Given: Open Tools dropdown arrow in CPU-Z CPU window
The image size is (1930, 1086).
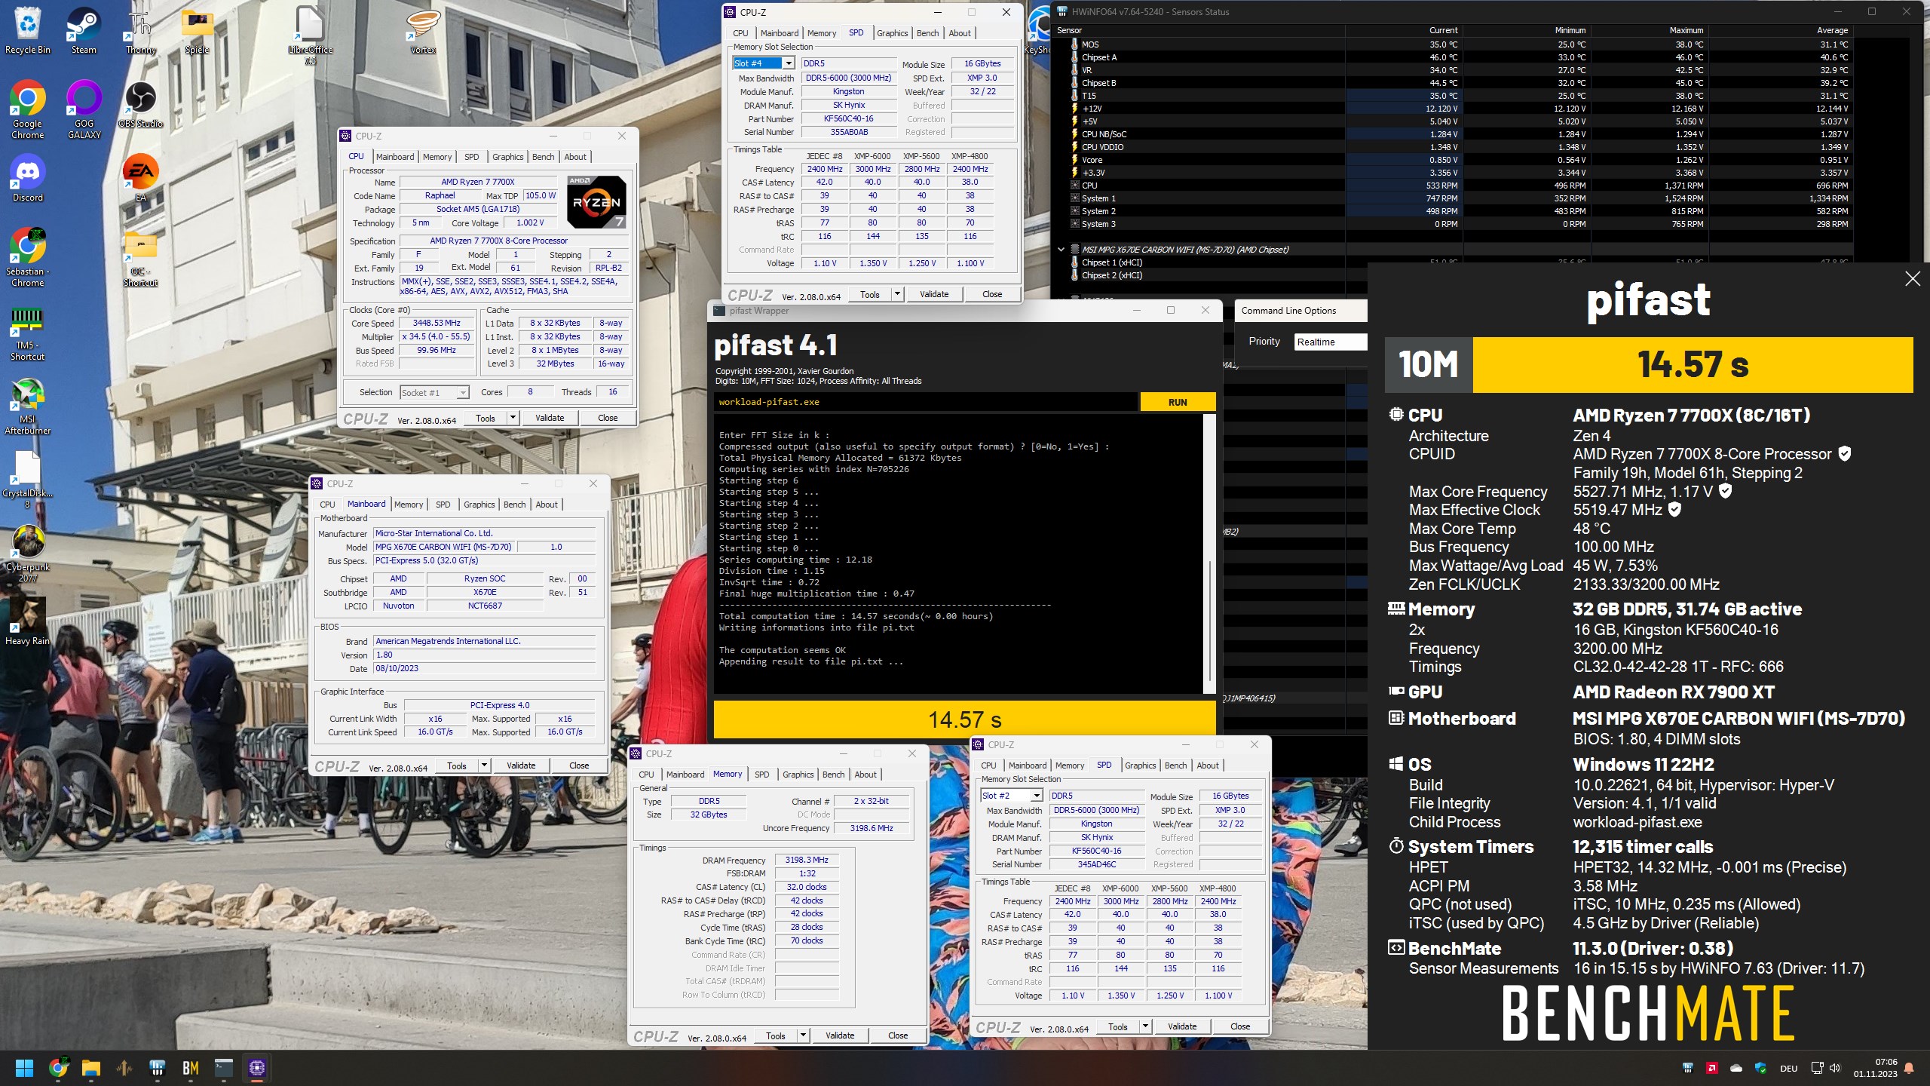Looking at the screenshot, I should (x=513, y=418).
